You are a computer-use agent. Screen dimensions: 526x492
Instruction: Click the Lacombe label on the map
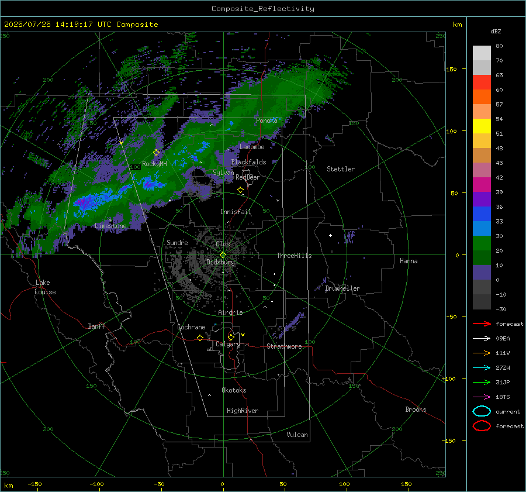[252, 147]
